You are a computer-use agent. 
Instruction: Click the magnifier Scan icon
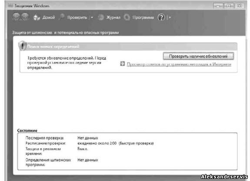point(62,17)
